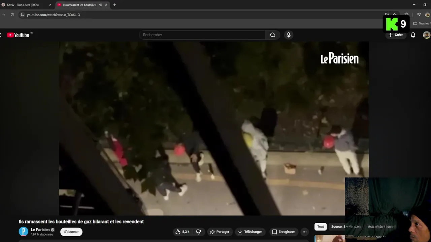Subscribe with S'abonner button
The image size is (431, 242).
[71, 232]
